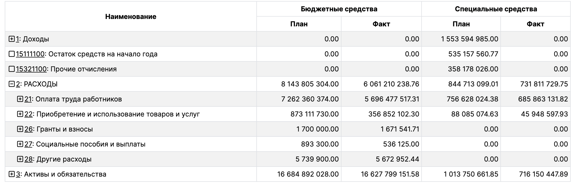Expand the Другие расходы row
This screenshot has height=185, width=576.
pyautogui.click(x=20, y=159)
